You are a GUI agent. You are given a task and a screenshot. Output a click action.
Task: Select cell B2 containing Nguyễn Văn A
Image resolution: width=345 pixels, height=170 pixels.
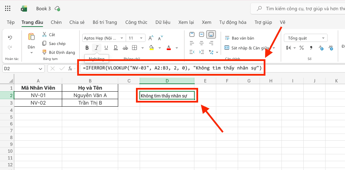point(90,95)
